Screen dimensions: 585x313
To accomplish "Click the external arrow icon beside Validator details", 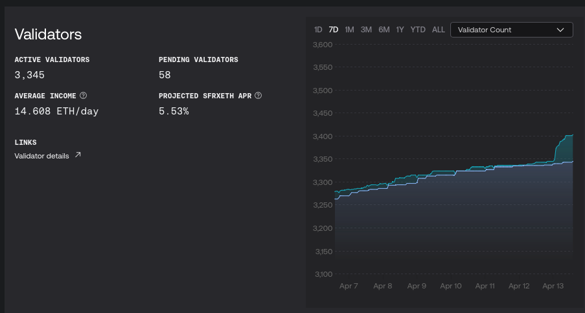I will [78, 155].
